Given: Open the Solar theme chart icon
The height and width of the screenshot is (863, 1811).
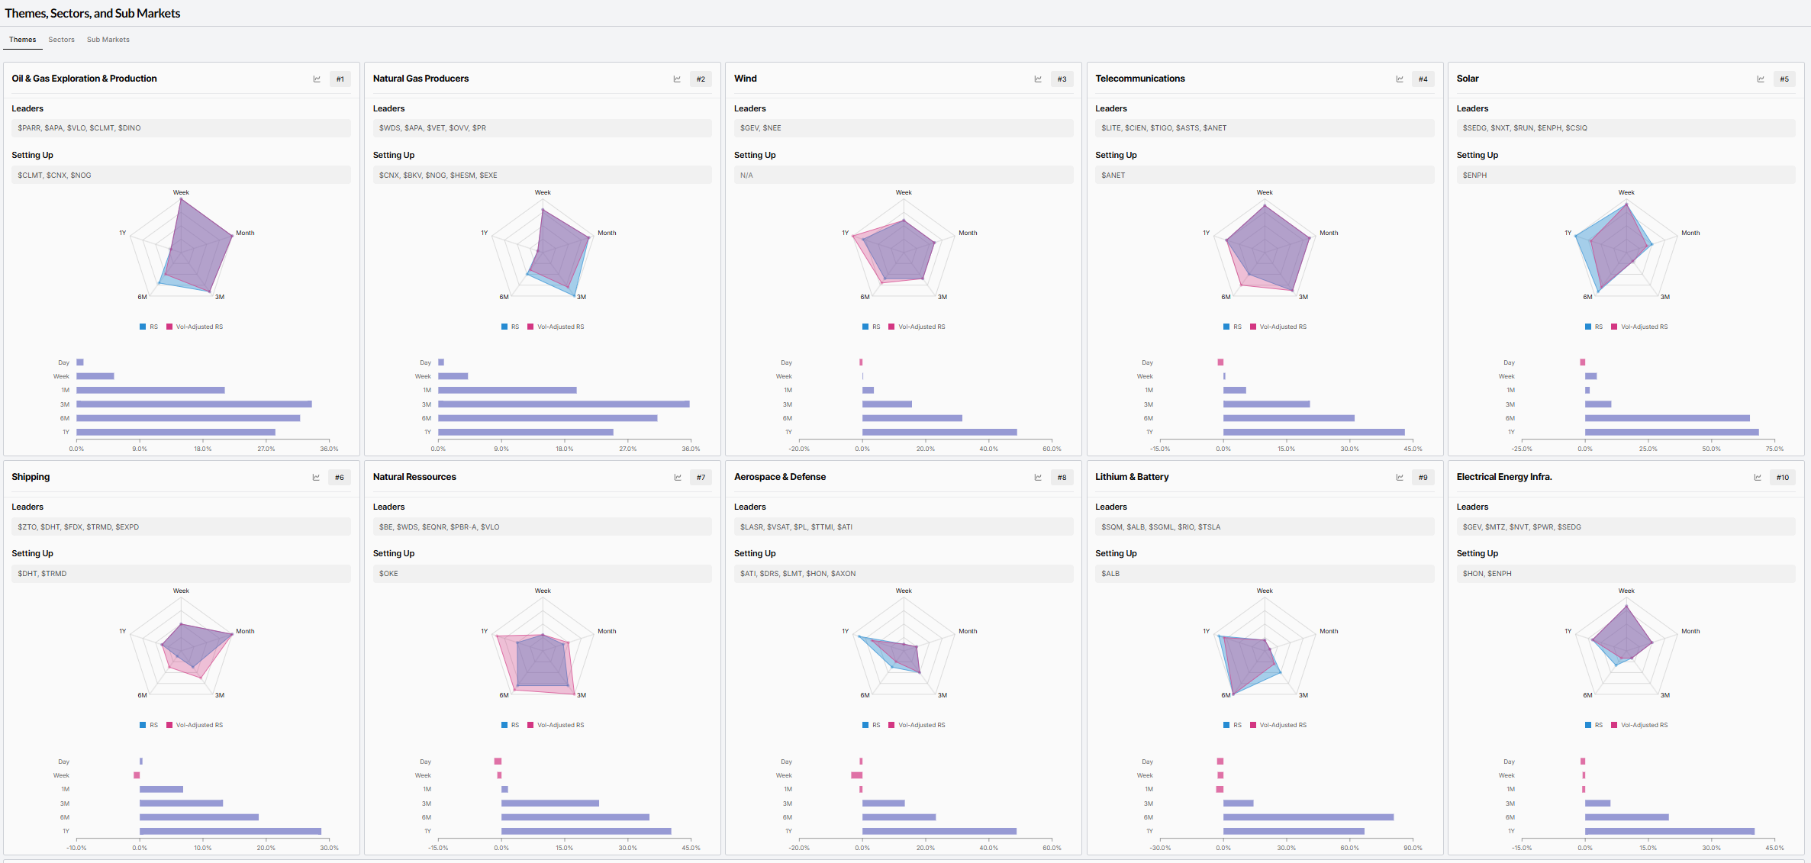Looking at the screenshot, I should pyautogui.click(x=1761, y=79).
